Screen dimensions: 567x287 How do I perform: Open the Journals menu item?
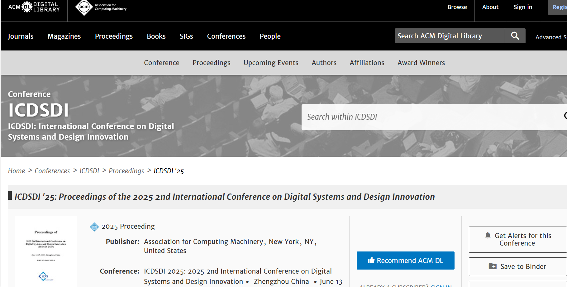(21, 36)
